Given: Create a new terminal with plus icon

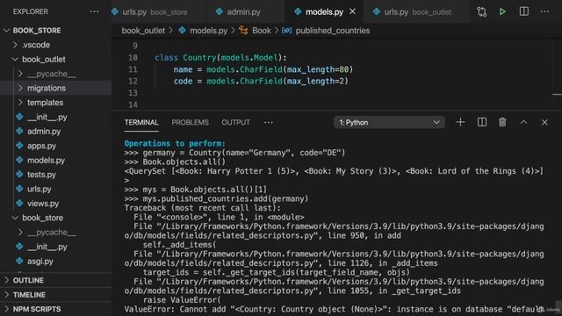Looking at the screenshot, I should pyautogui.click(x=460, y=122).
